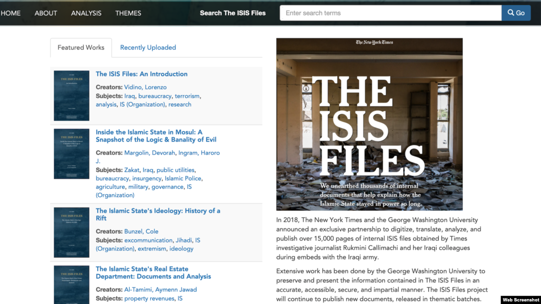Click the search terms input field
Image resolution: width=541 pixels, height=304 pixels.
tap(391, 13)
